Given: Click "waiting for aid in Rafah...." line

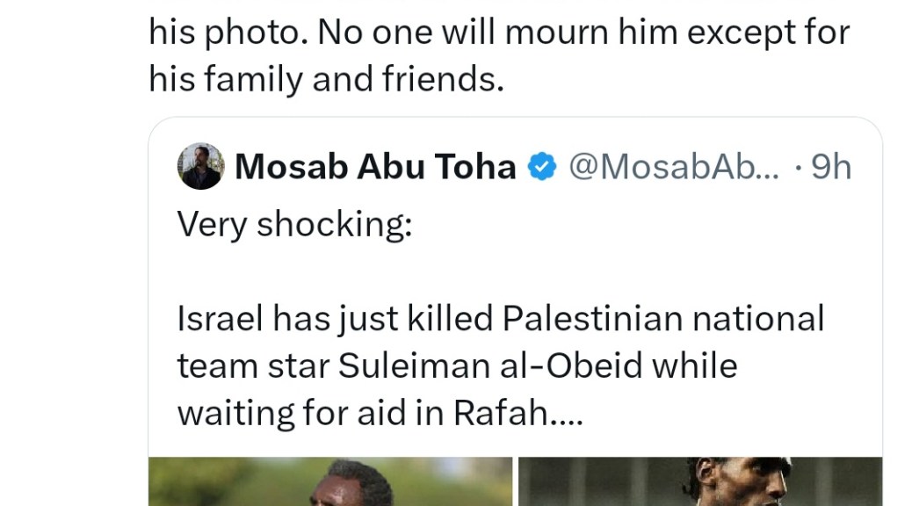Looking at the screenshot, I should (379, 411).
